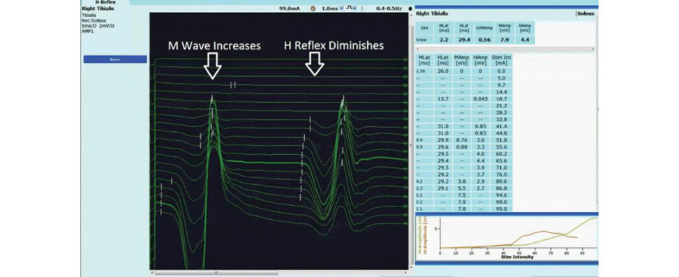Click the MAmp value 0.88
Viewport: 679px width, 277px height.
click(461, 147)
